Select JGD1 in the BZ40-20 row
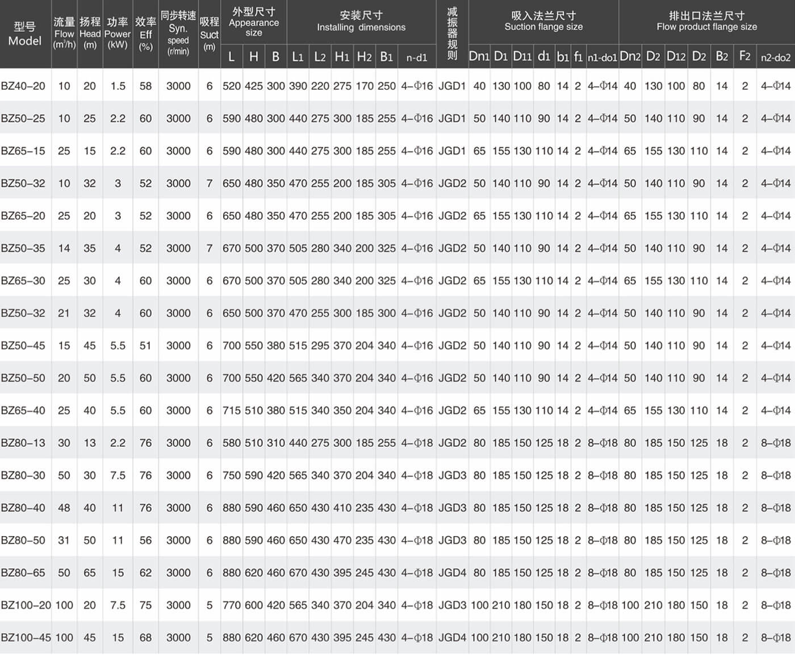The image size is (795, 657). [x=452, y=86]
